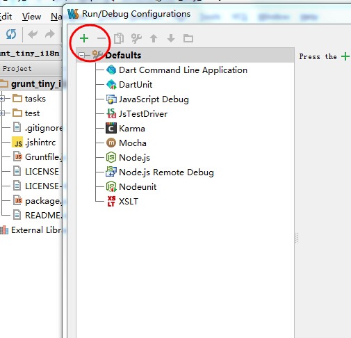Click the Copy Configuration toolbar icon

click(x=119, y=38)
